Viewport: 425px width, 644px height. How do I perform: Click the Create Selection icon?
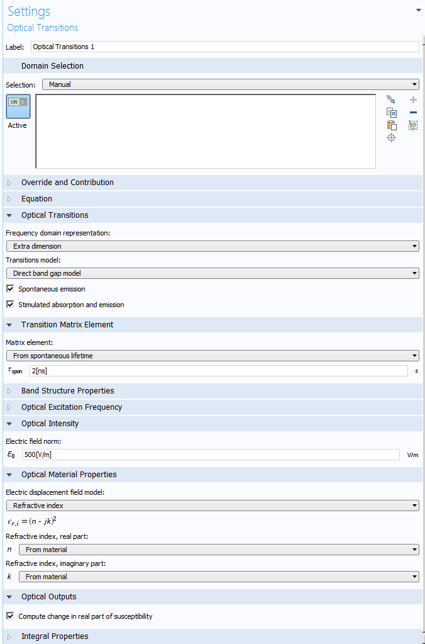click(391, 99)
